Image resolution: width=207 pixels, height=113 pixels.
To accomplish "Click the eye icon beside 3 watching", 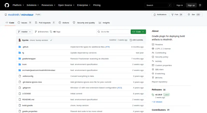I will pyautogui.click(x=153, y=73).
